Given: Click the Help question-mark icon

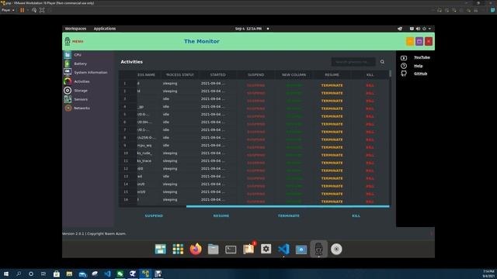Looking at the screenshot, I should click(404, 66).
